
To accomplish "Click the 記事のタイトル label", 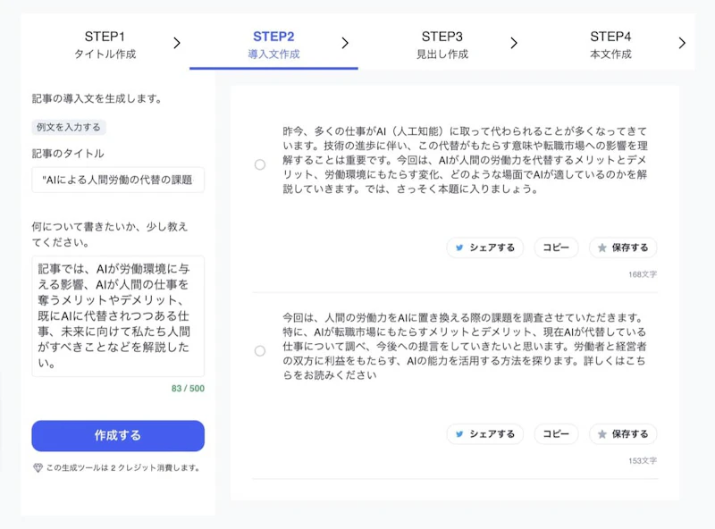I will pyautogui.click(x=68, y=154).
